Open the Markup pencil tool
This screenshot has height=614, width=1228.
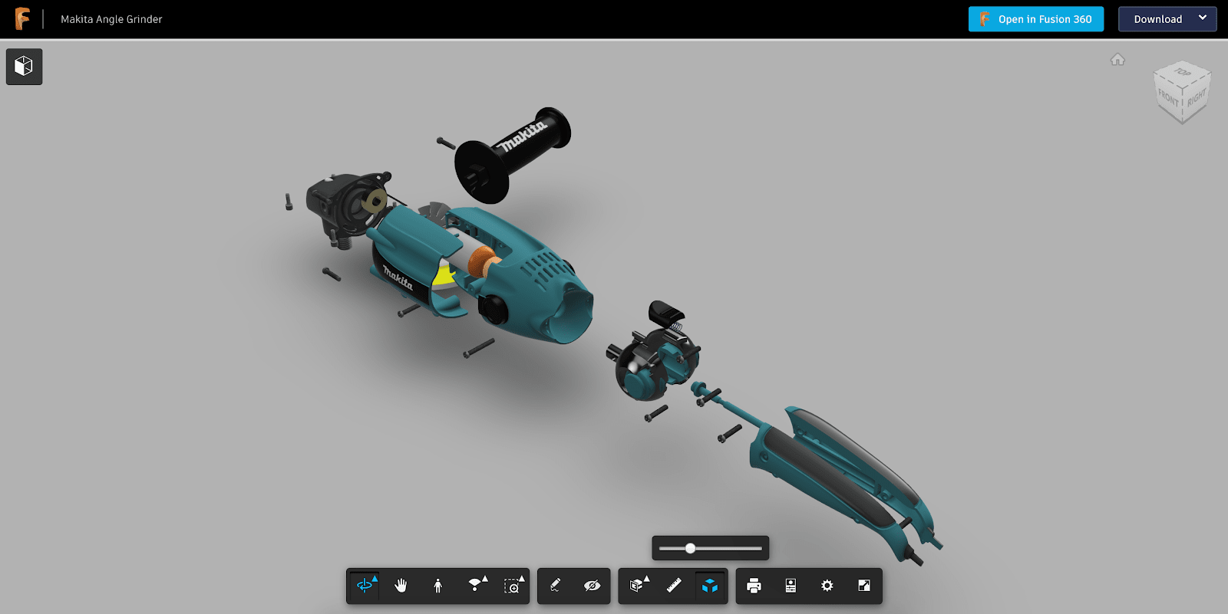tap(556, 586)
